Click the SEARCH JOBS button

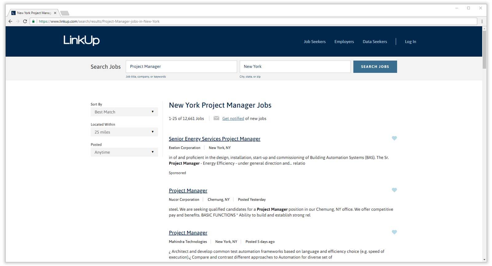[375, 67]
